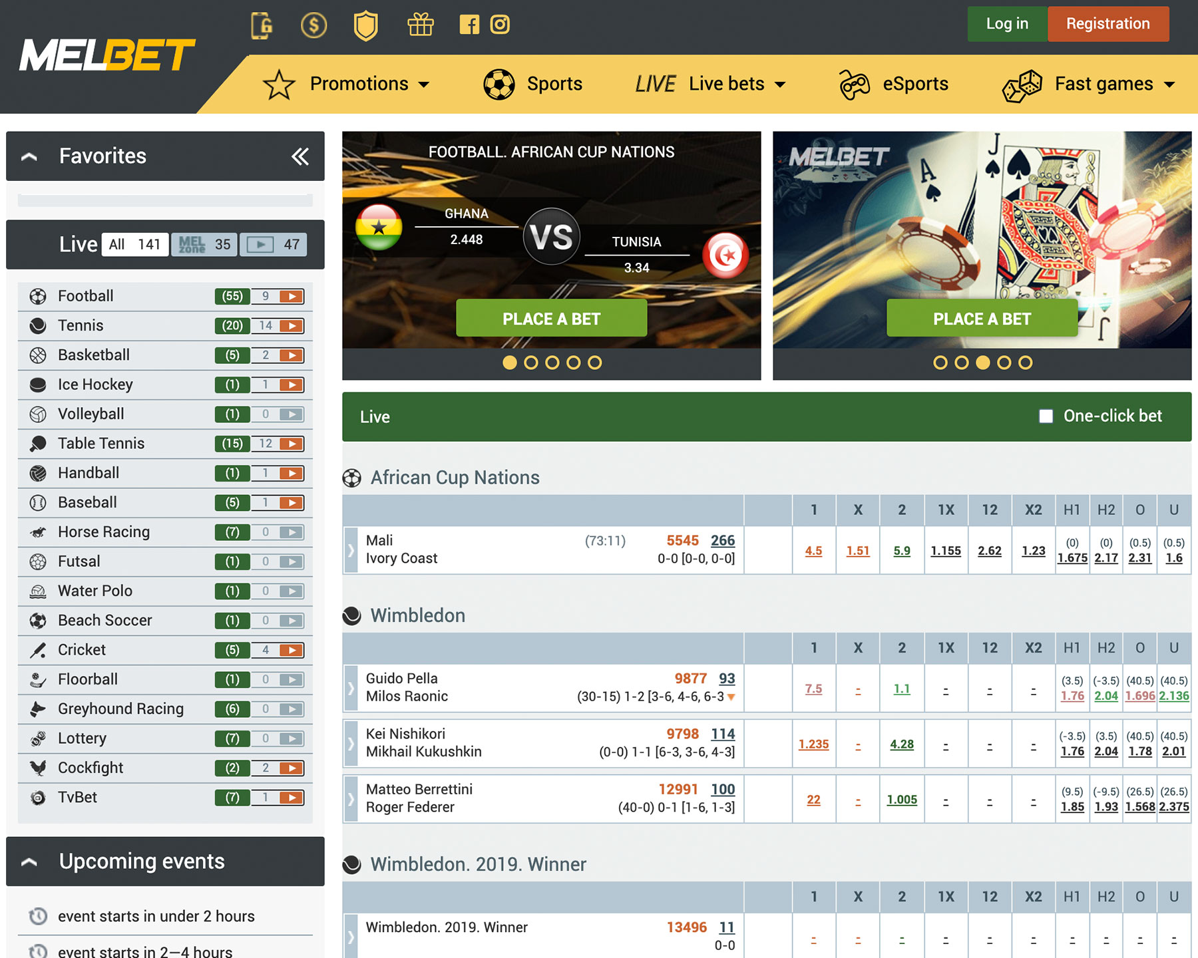The width and height of the screenshot is (1198, 958).
Task: Collapse sidebar with double-chevron icon
Action: 300,156
